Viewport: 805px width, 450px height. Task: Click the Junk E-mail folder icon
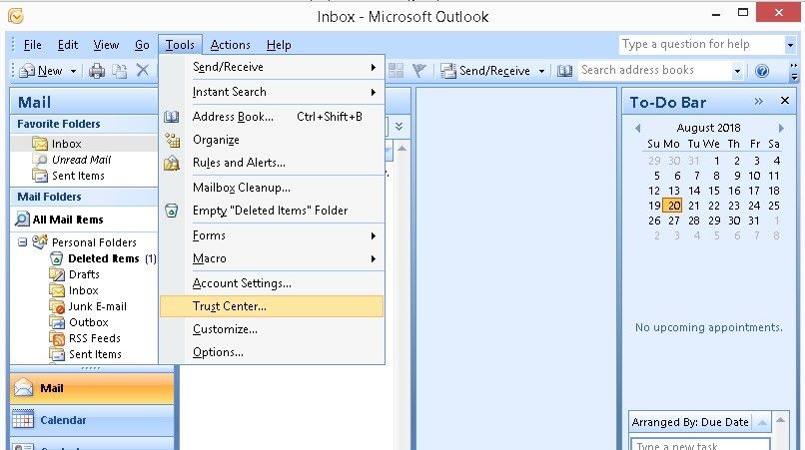(57, 306)
